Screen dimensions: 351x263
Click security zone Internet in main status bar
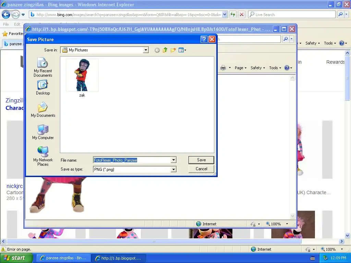point(261,249)
